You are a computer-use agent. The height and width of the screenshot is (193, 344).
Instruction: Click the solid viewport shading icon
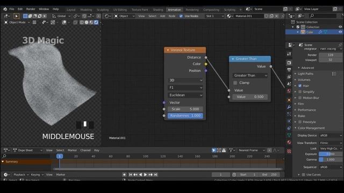coord(87,23)
